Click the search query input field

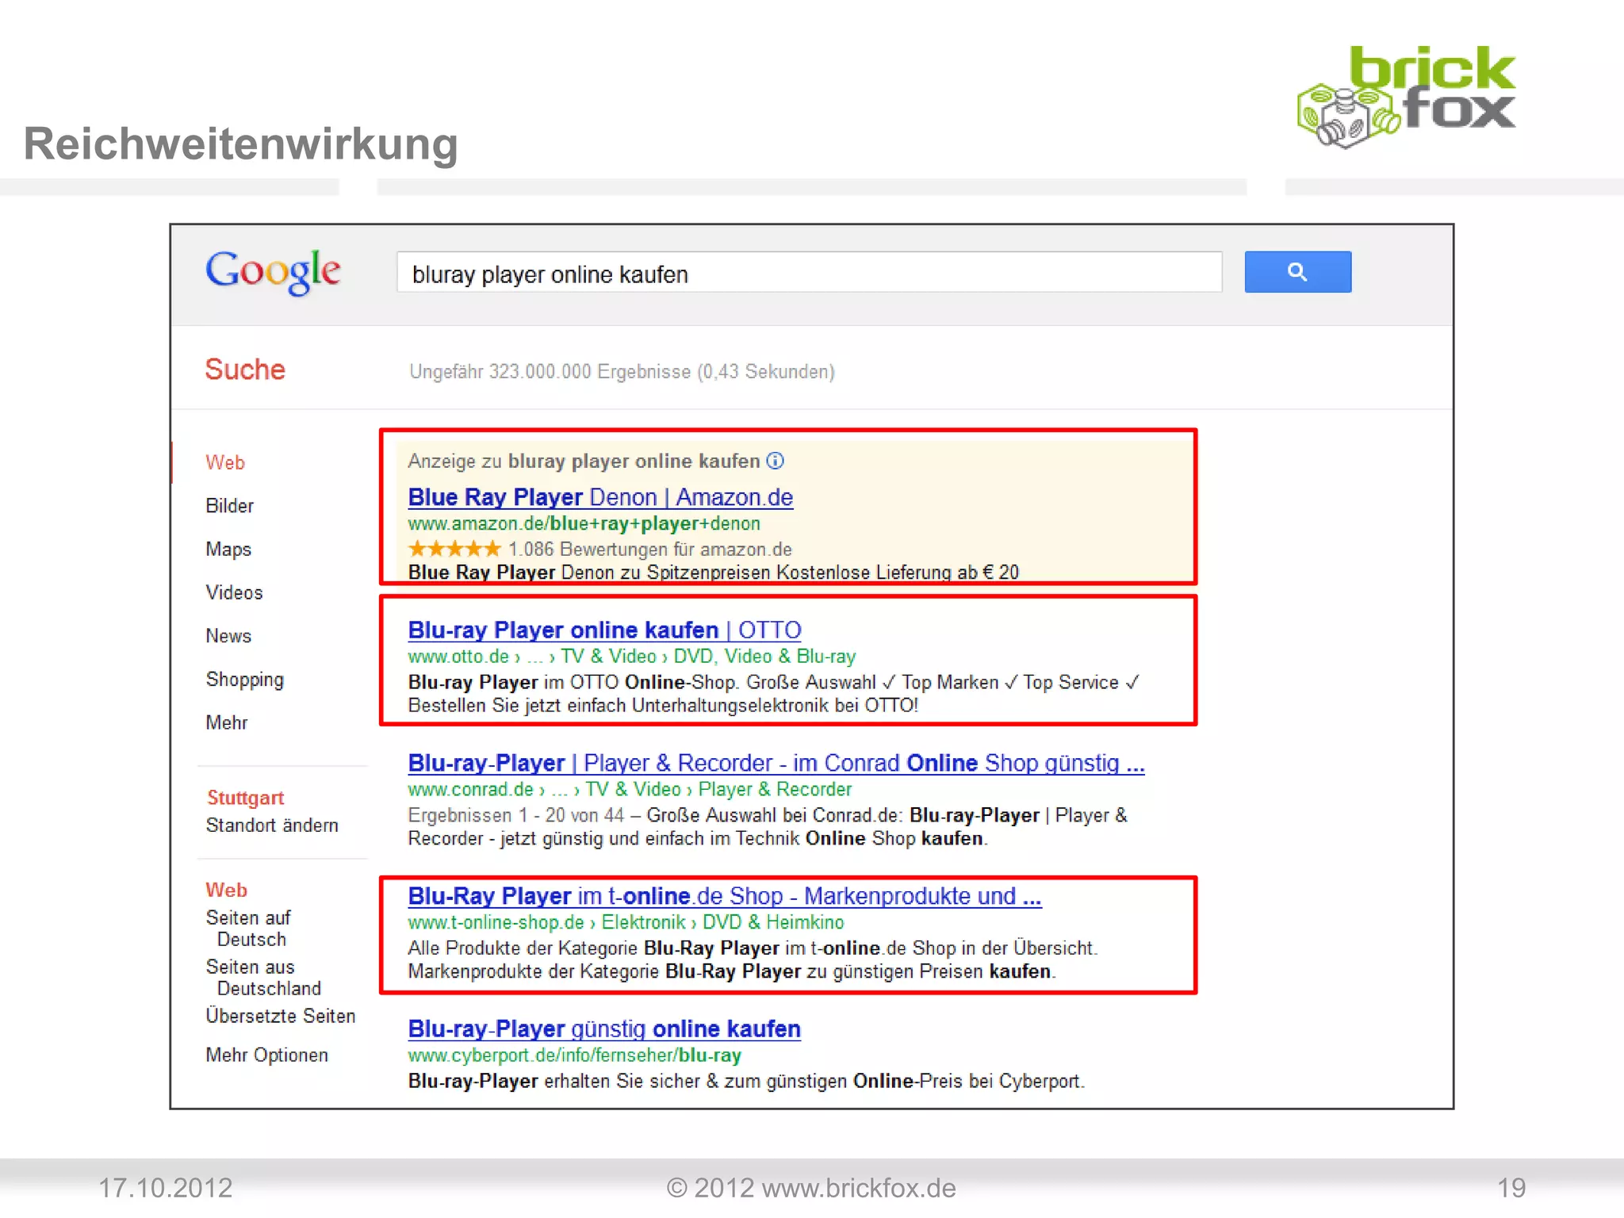point(809,274)
